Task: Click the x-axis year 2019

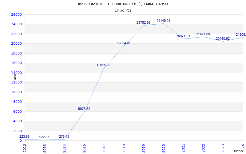Action: click(144, 148)
